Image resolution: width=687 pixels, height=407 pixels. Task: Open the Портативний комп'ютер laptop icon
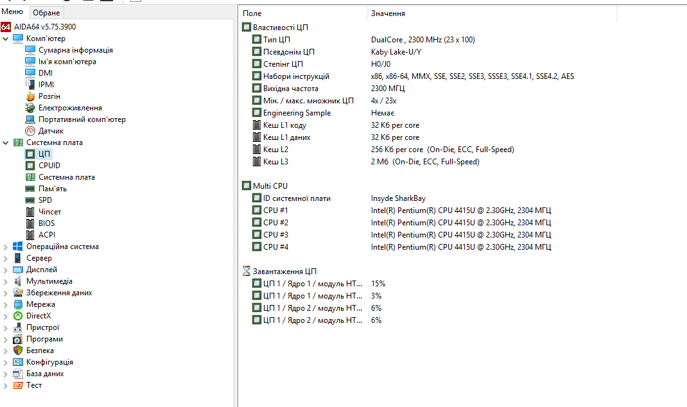tap(30, 119)
